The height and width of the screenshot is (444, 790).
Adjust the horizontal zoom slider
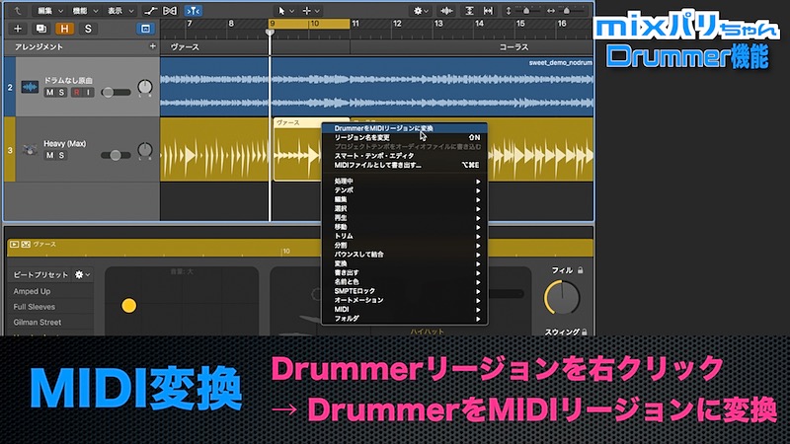(569, 11)
